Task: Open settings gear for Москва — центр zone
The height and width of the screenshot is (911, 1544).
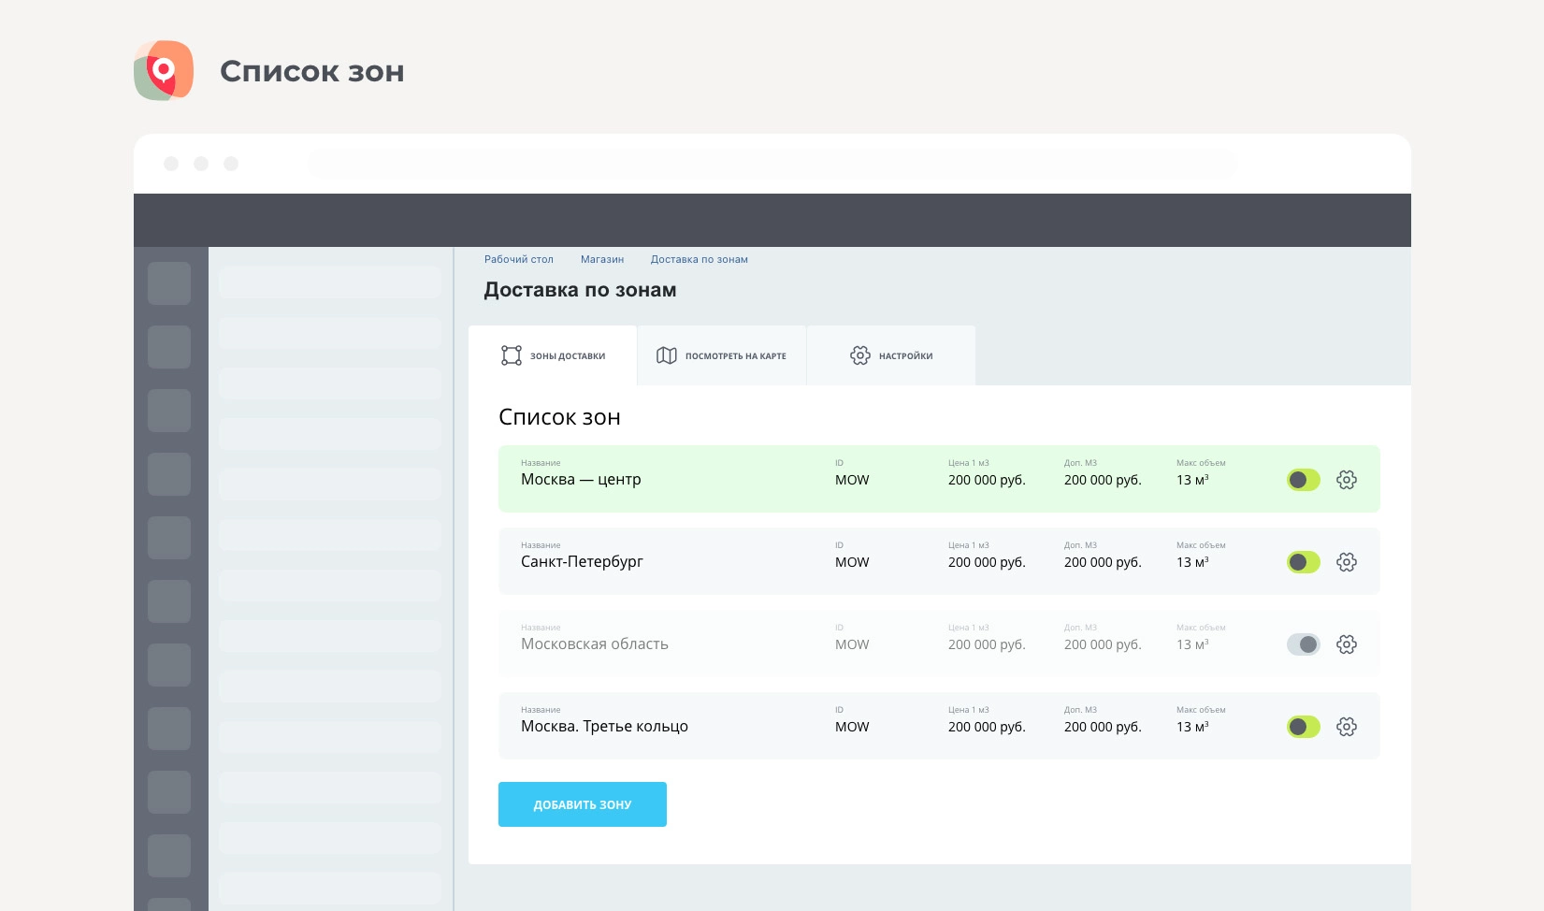Action: click(1346, 480)
